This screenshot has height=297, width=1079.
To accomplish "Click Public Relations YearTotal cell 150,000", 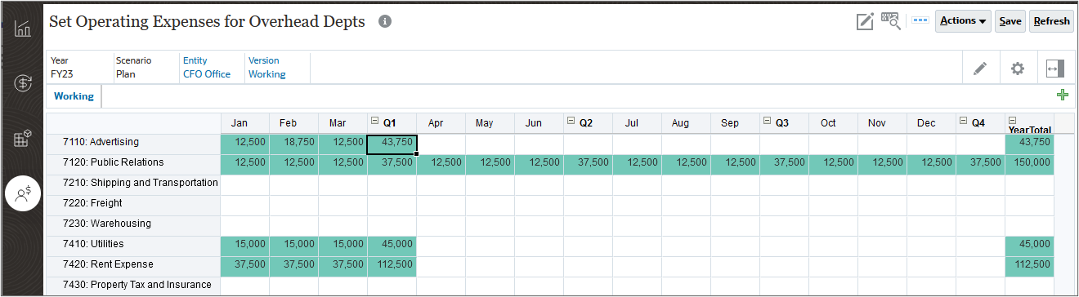I will pyautogui.click(x=1029, y=165).
